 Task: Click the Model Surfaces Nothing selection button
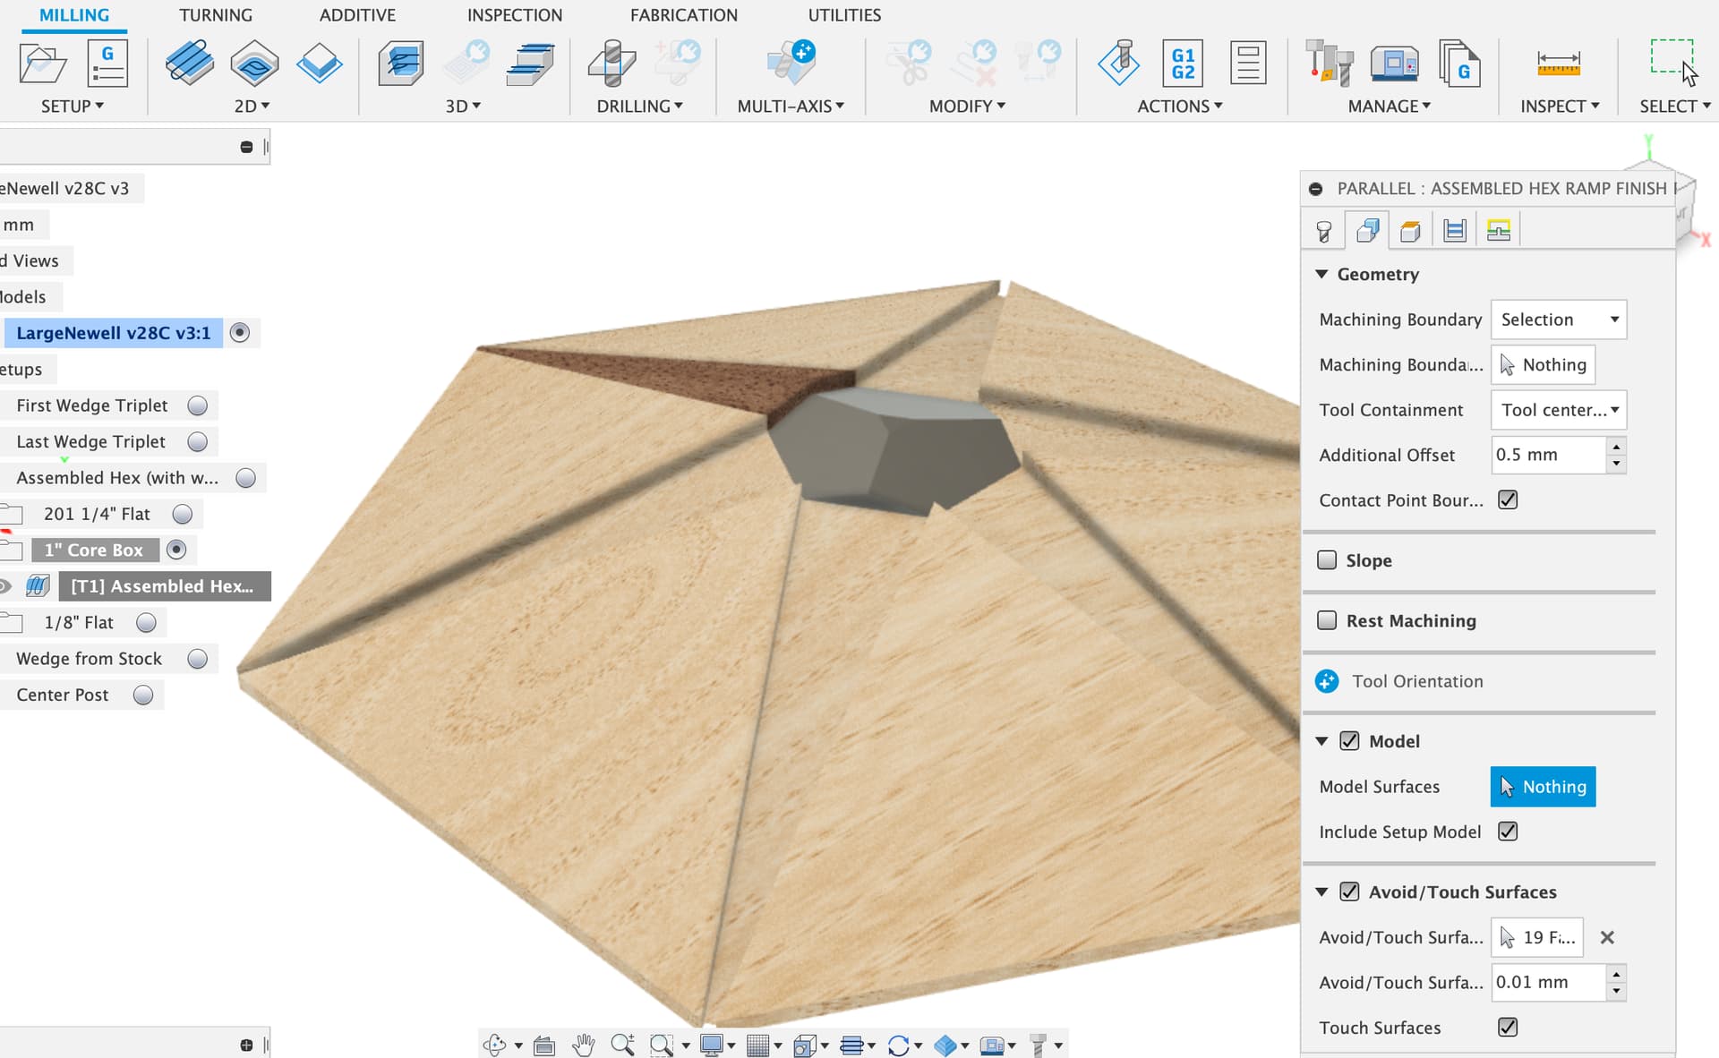pos(1543,787)
